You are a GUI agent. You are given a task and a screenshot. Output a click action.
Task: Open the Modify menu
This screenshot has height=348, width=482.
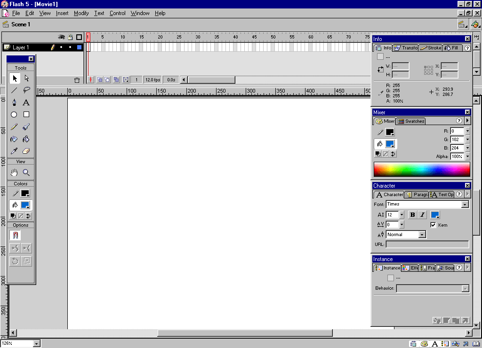tap(81, 13)
